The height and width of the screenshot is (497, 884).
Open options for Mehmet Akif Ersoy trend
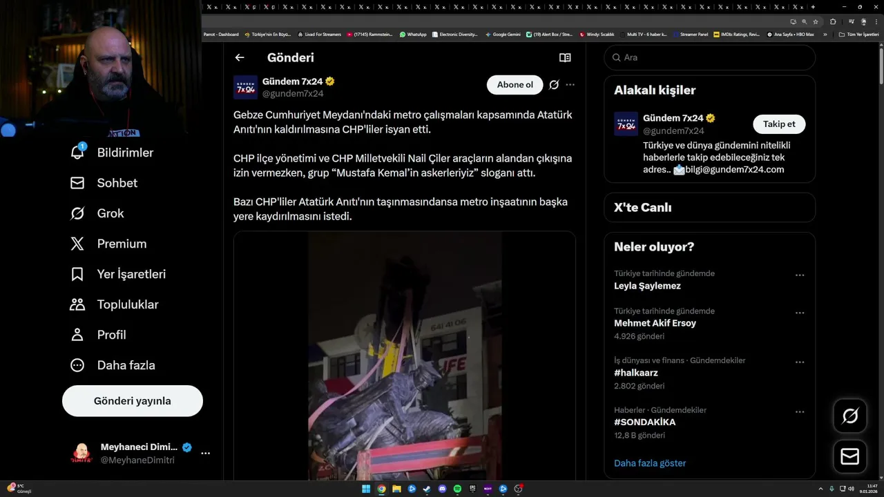(800, 313)
